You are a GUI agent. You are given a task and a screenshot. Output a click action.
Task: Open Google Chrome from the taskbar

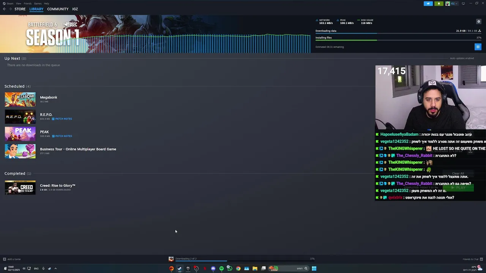pyautogui.click(x=238, y=268)
